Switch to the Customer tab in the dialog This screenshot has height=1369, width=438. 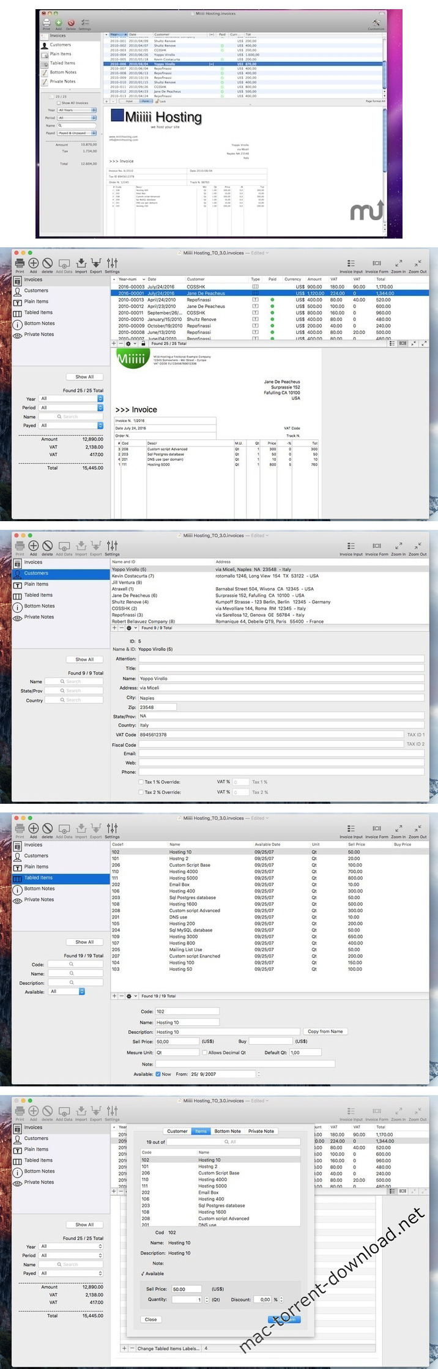(177, 1131)
